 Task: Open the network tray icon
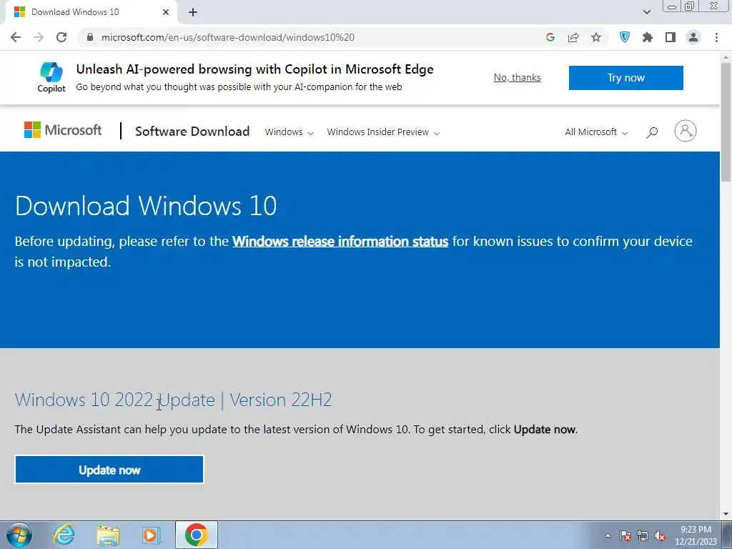tap(643, 535)
